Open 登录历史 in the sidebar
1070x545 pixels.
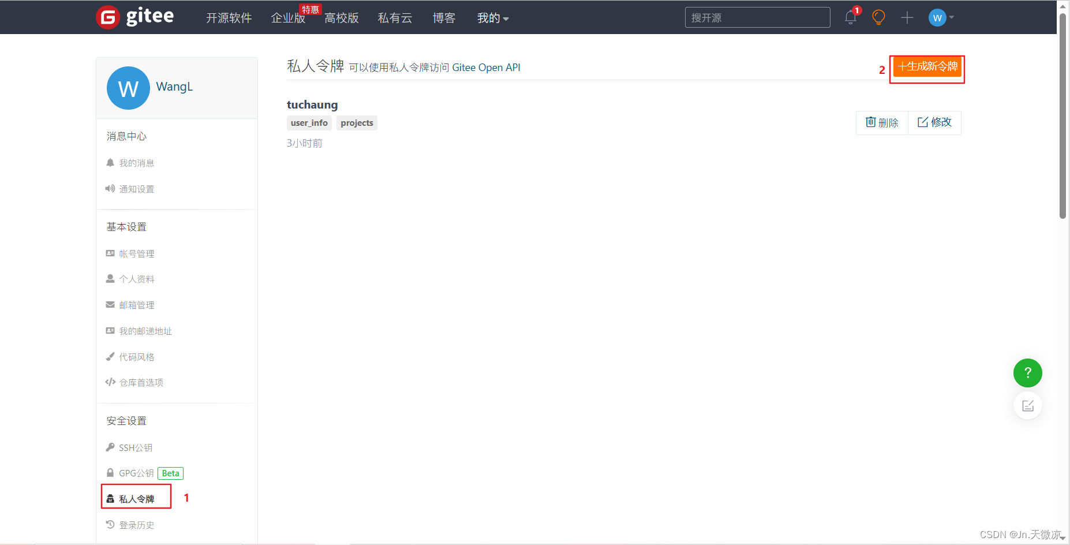136,524
